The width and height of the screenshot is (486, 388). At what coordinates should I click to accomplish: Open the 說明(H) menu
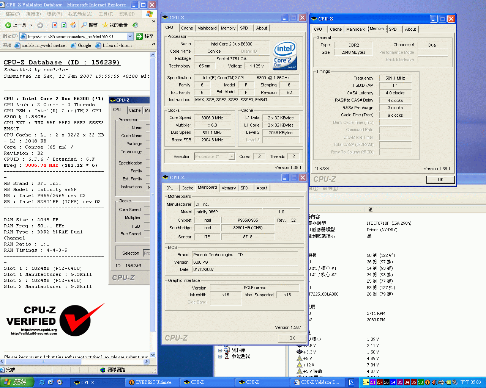click(x=127, y=14)
